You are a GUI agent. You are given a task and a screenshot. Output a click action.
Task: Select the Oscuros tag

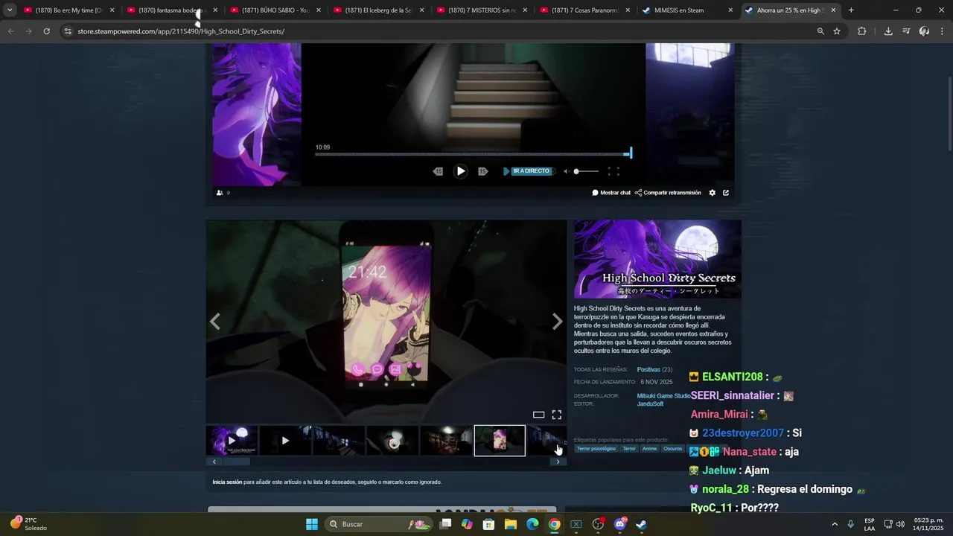click(672, 449)
